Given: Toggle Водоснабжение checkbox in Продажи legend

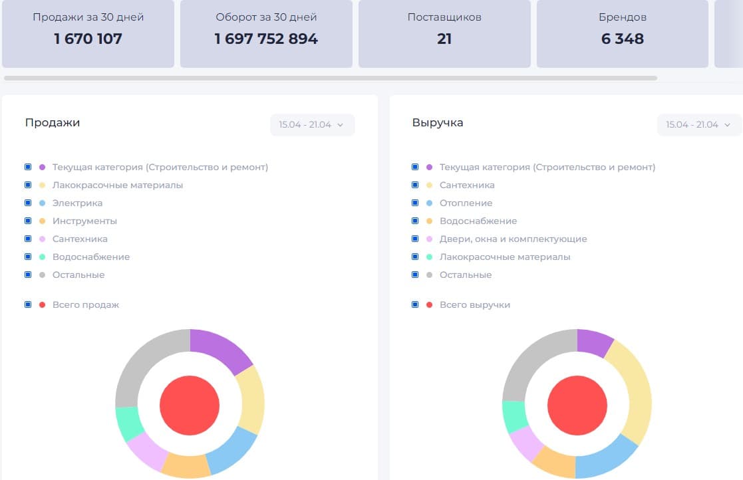Looking at the screenshot, I should [28, 257].
